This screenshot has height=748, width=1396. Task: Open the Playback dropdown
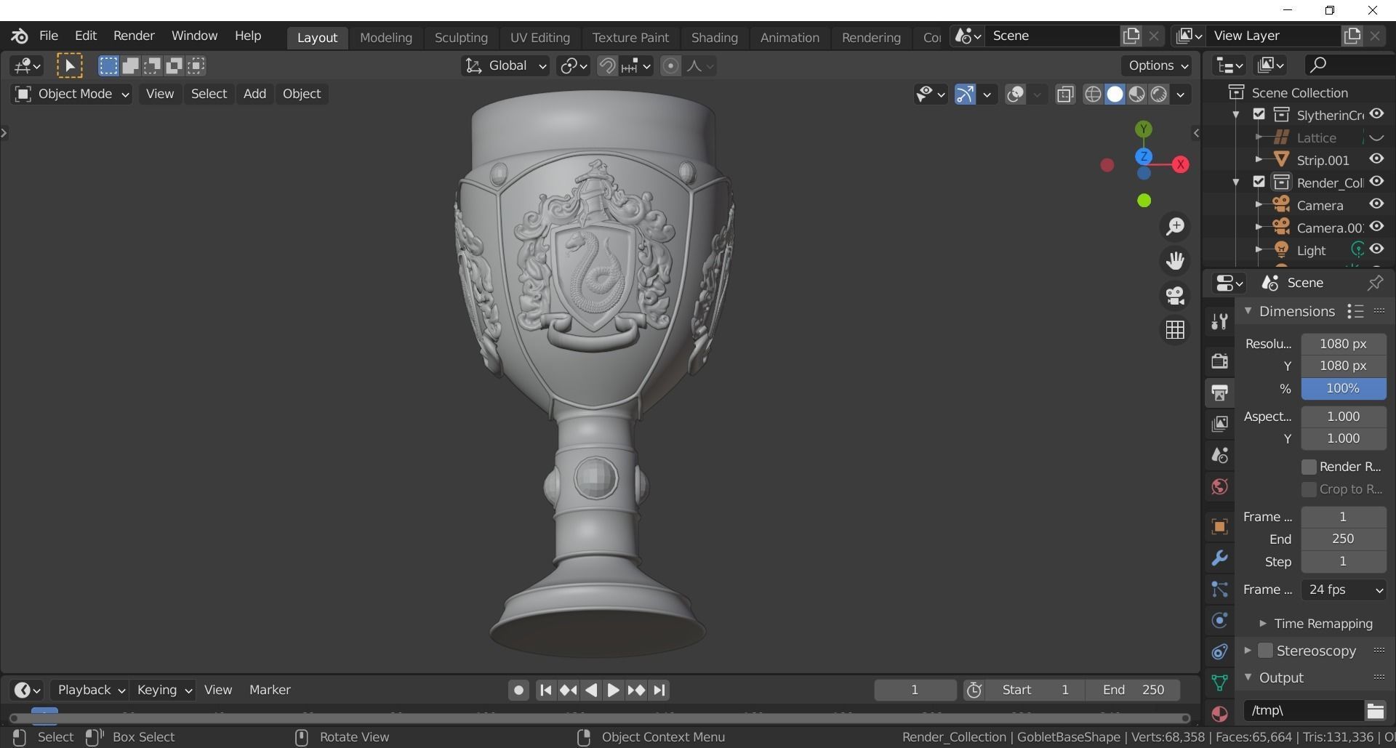(x=90, y=690)
